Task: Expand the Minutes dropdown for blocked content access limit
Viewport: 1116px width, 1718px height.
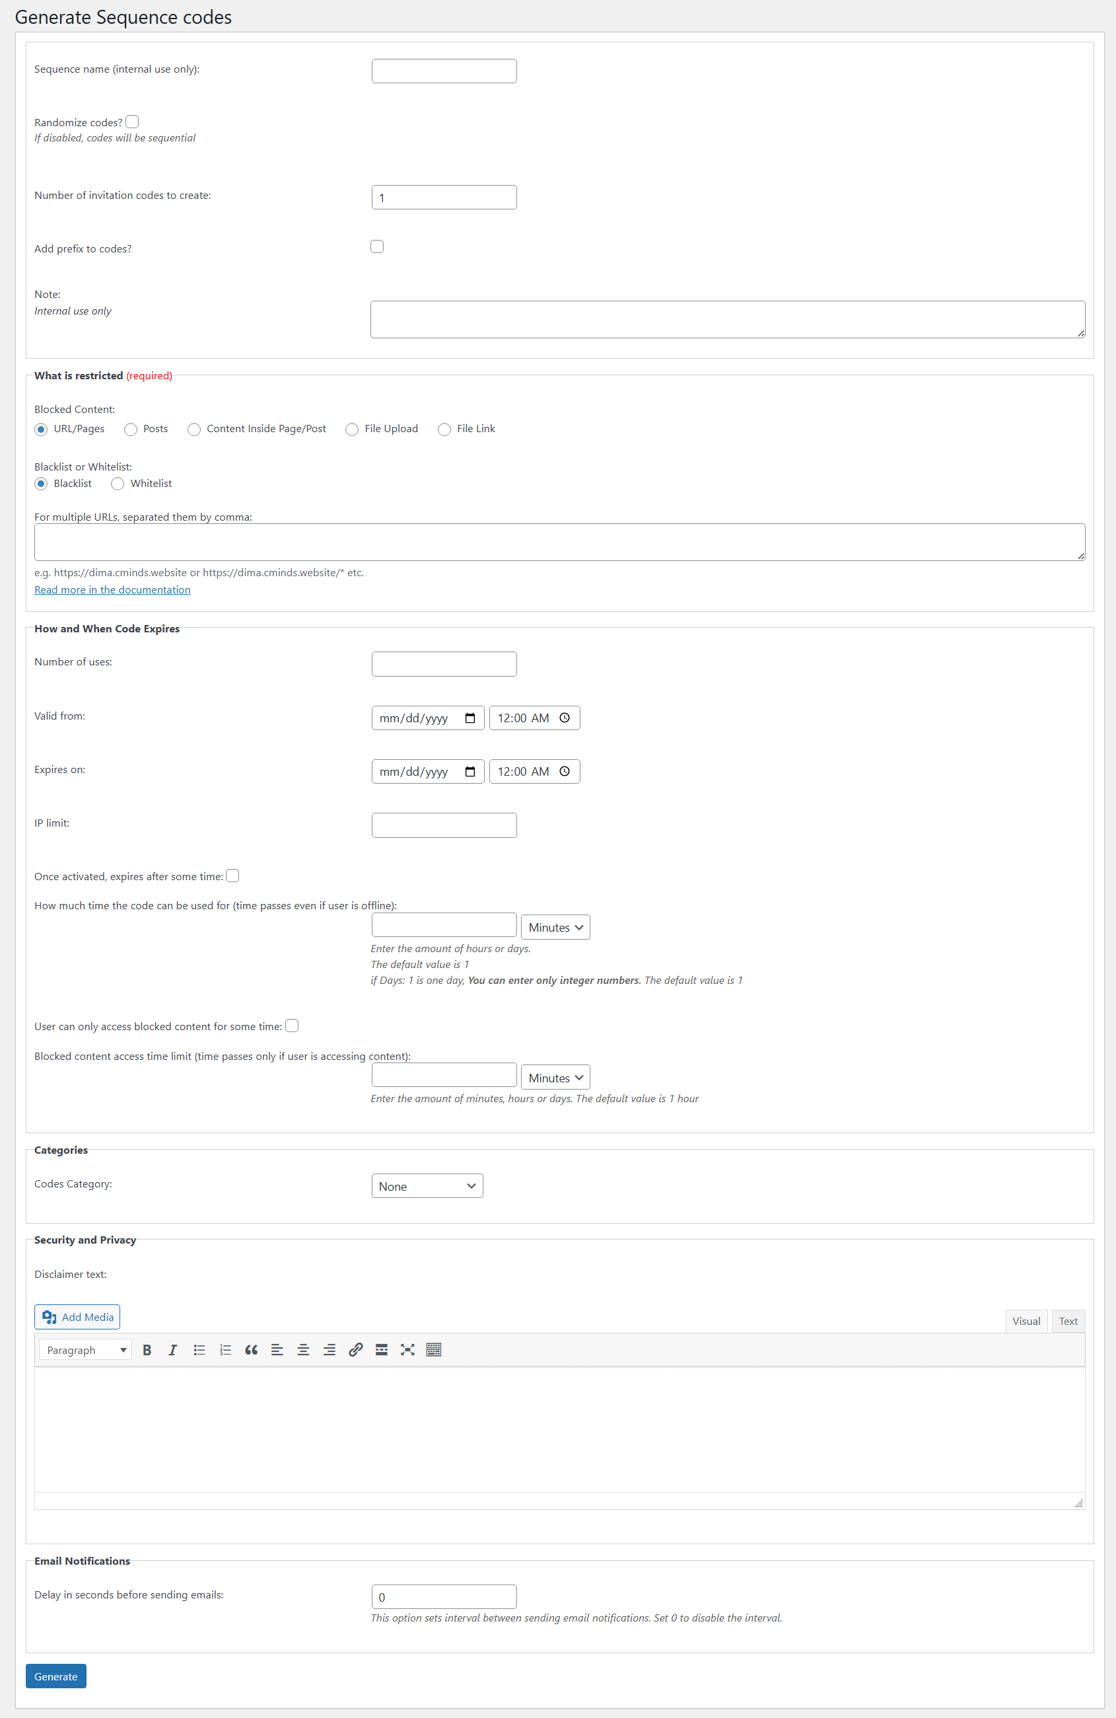Action: pyautogui.click(x=555, y=1078)
